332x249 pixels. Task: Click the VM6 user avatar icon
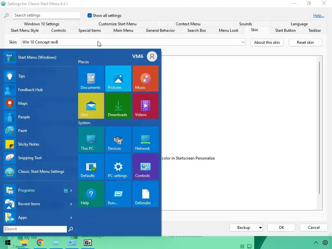coord(152,56)
